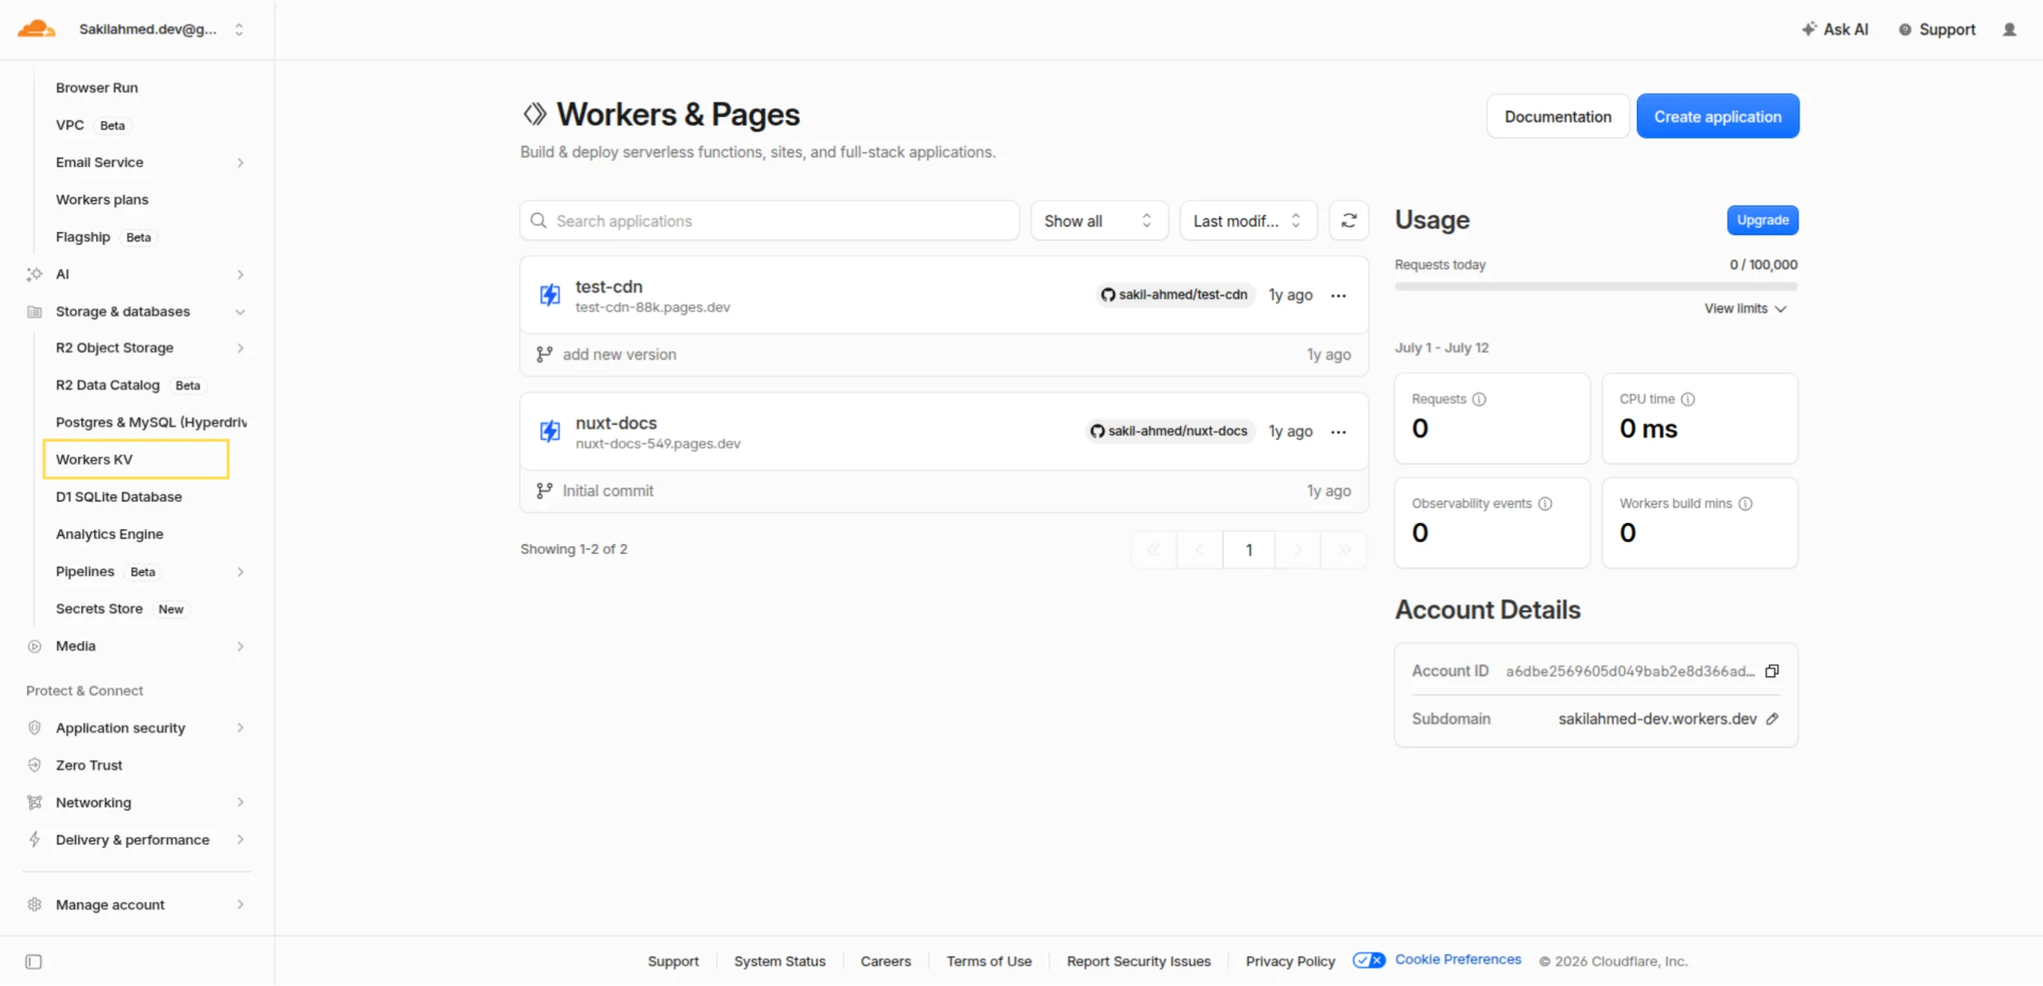2043x986 pixels.
Task: Click the Report Security Issues link
Action: click(x=1138, y=961)
